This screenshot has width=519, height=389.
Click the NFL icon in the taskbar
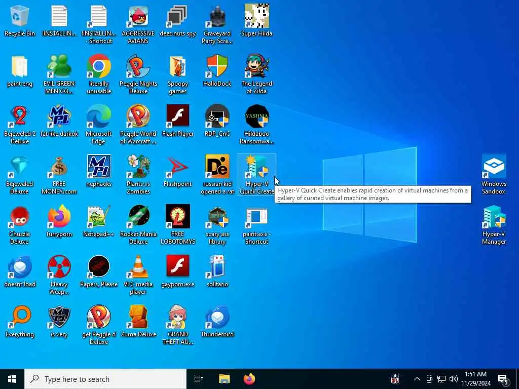coord(394,379)
